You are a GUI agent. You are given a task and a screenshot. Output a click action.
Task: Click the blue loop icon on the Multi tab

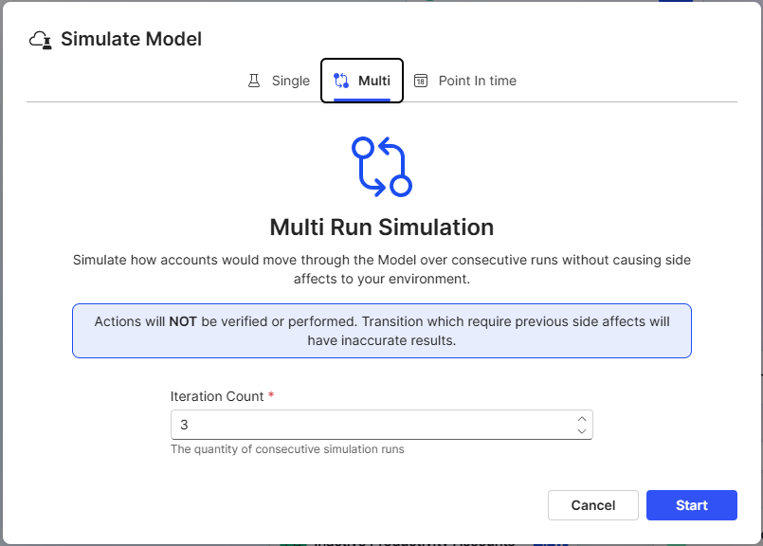point(339,81)
